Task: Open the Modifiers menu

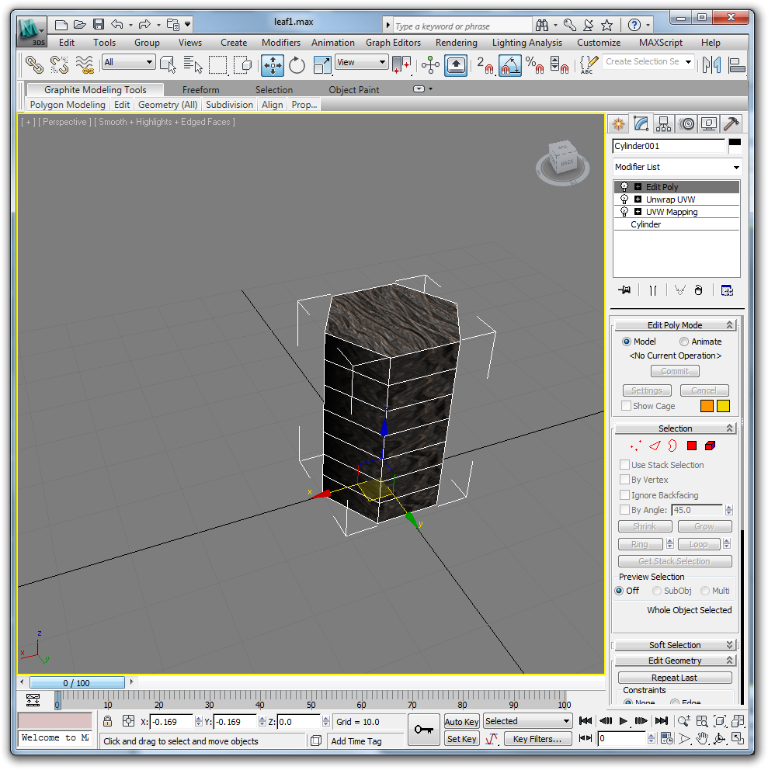Action: pyautogui.click(x=281, y=43)
